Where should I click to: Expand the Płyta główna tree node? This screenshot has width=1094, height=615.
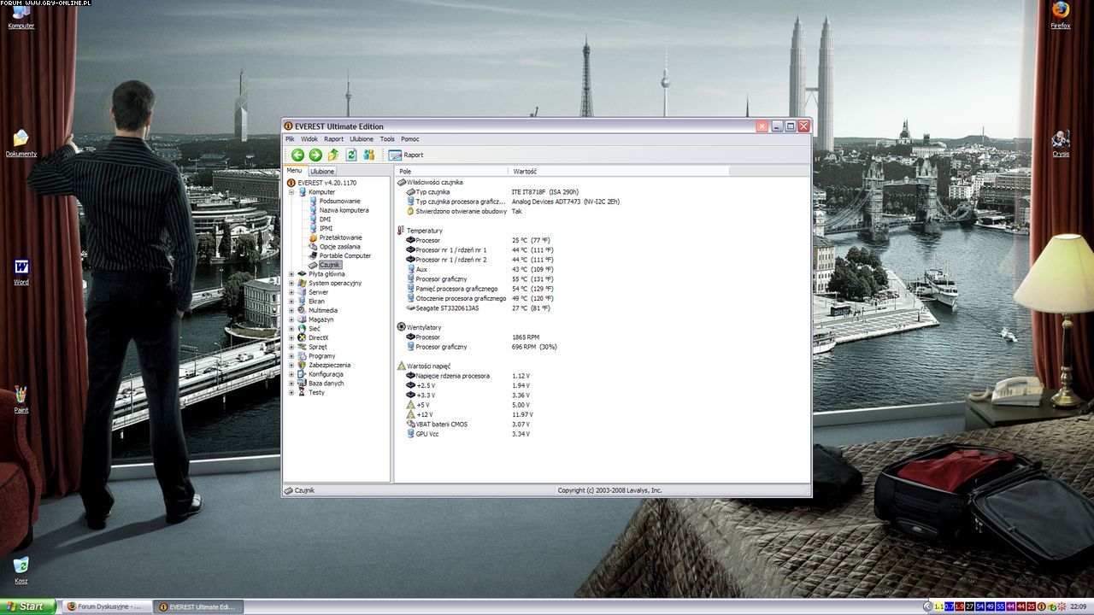[x=291, y=274]
